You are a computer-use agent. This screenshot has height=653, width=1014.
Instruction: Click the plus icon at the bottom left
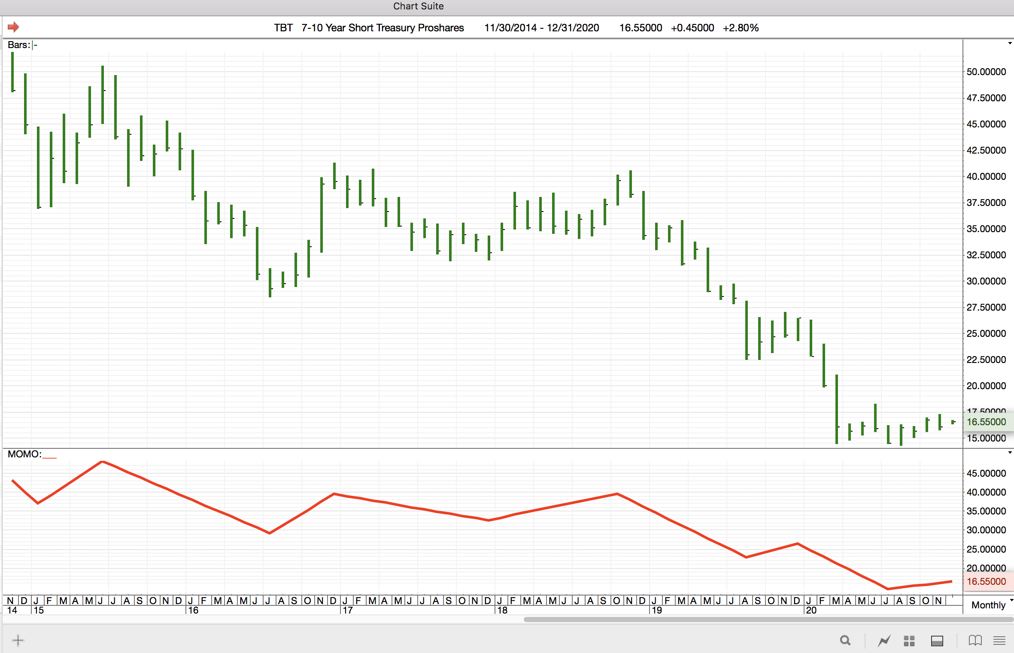pyautogui.click(x=18, y=641)
